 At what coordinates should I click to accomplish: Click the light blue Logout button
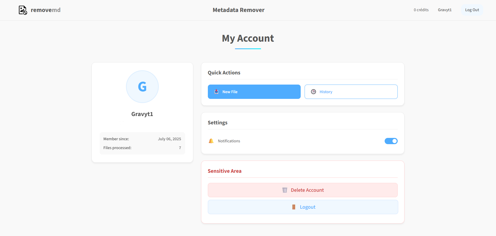[303, 207]
